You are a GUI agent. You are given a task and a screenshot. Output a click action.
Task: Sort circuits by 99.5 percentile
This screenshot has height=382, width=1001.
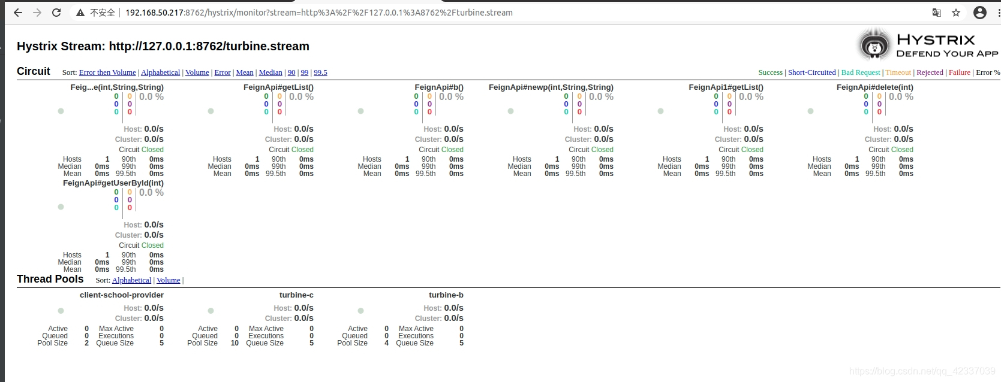pos(321,72)
